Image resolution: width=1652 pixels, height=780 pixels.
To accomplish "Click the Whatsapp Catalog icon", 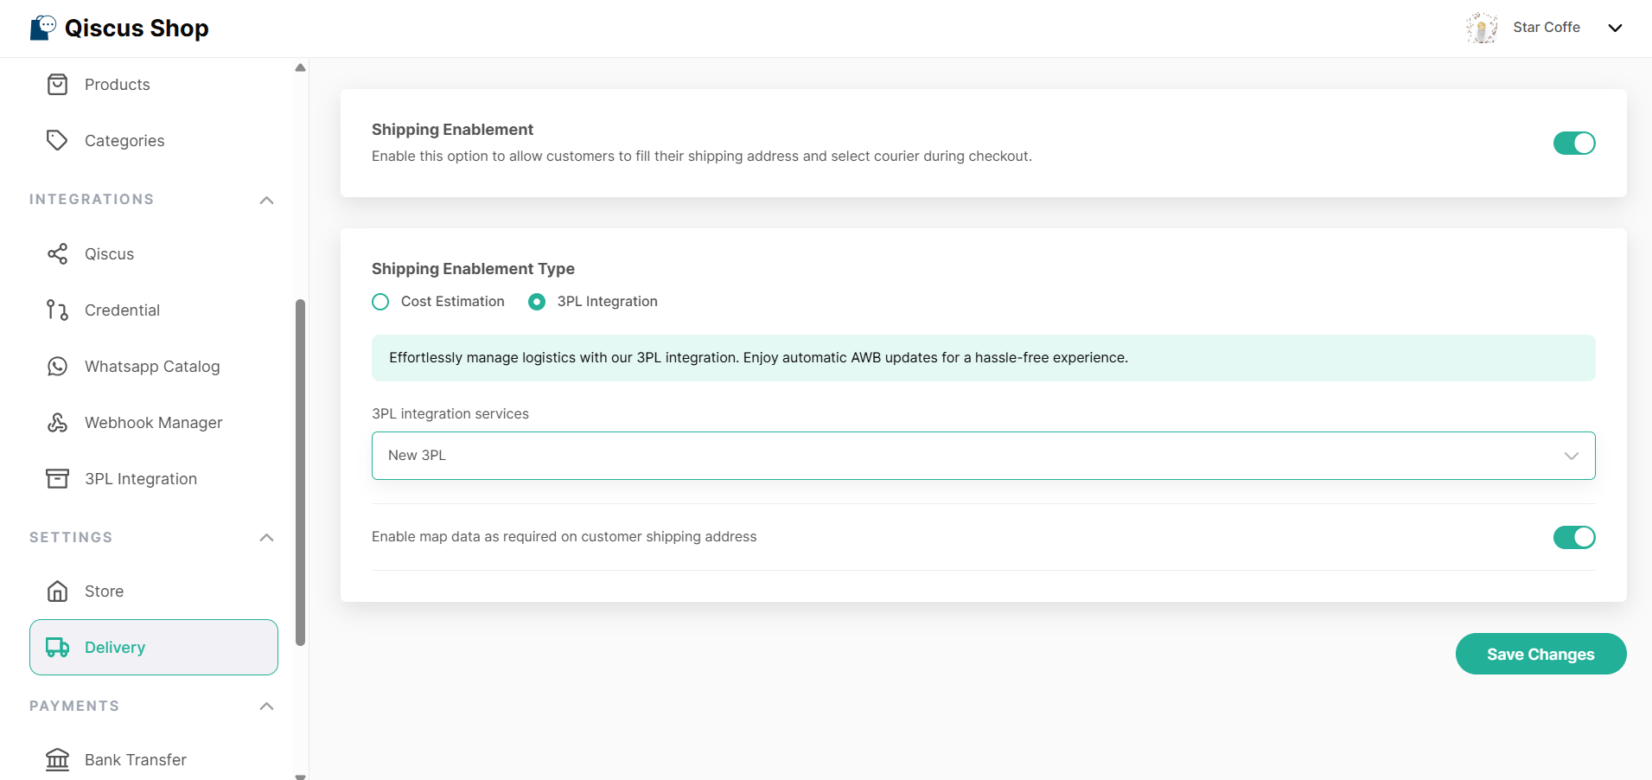I will pos(57,367).
